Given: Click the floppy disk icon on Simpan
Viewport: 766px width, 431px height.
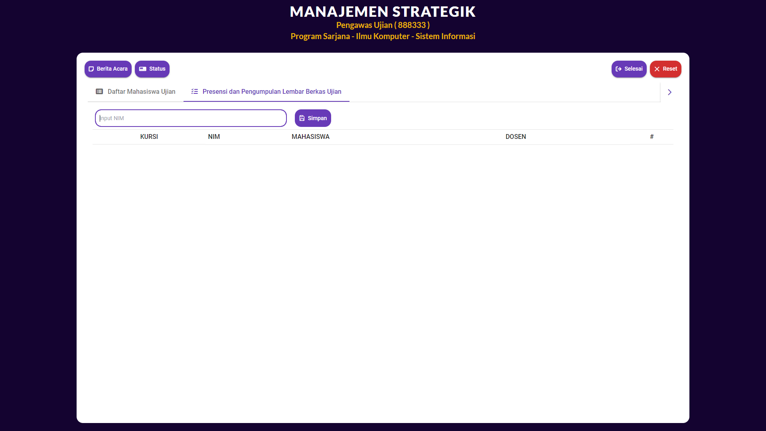Looking at the screenshot, I should (x=302, y=118).
